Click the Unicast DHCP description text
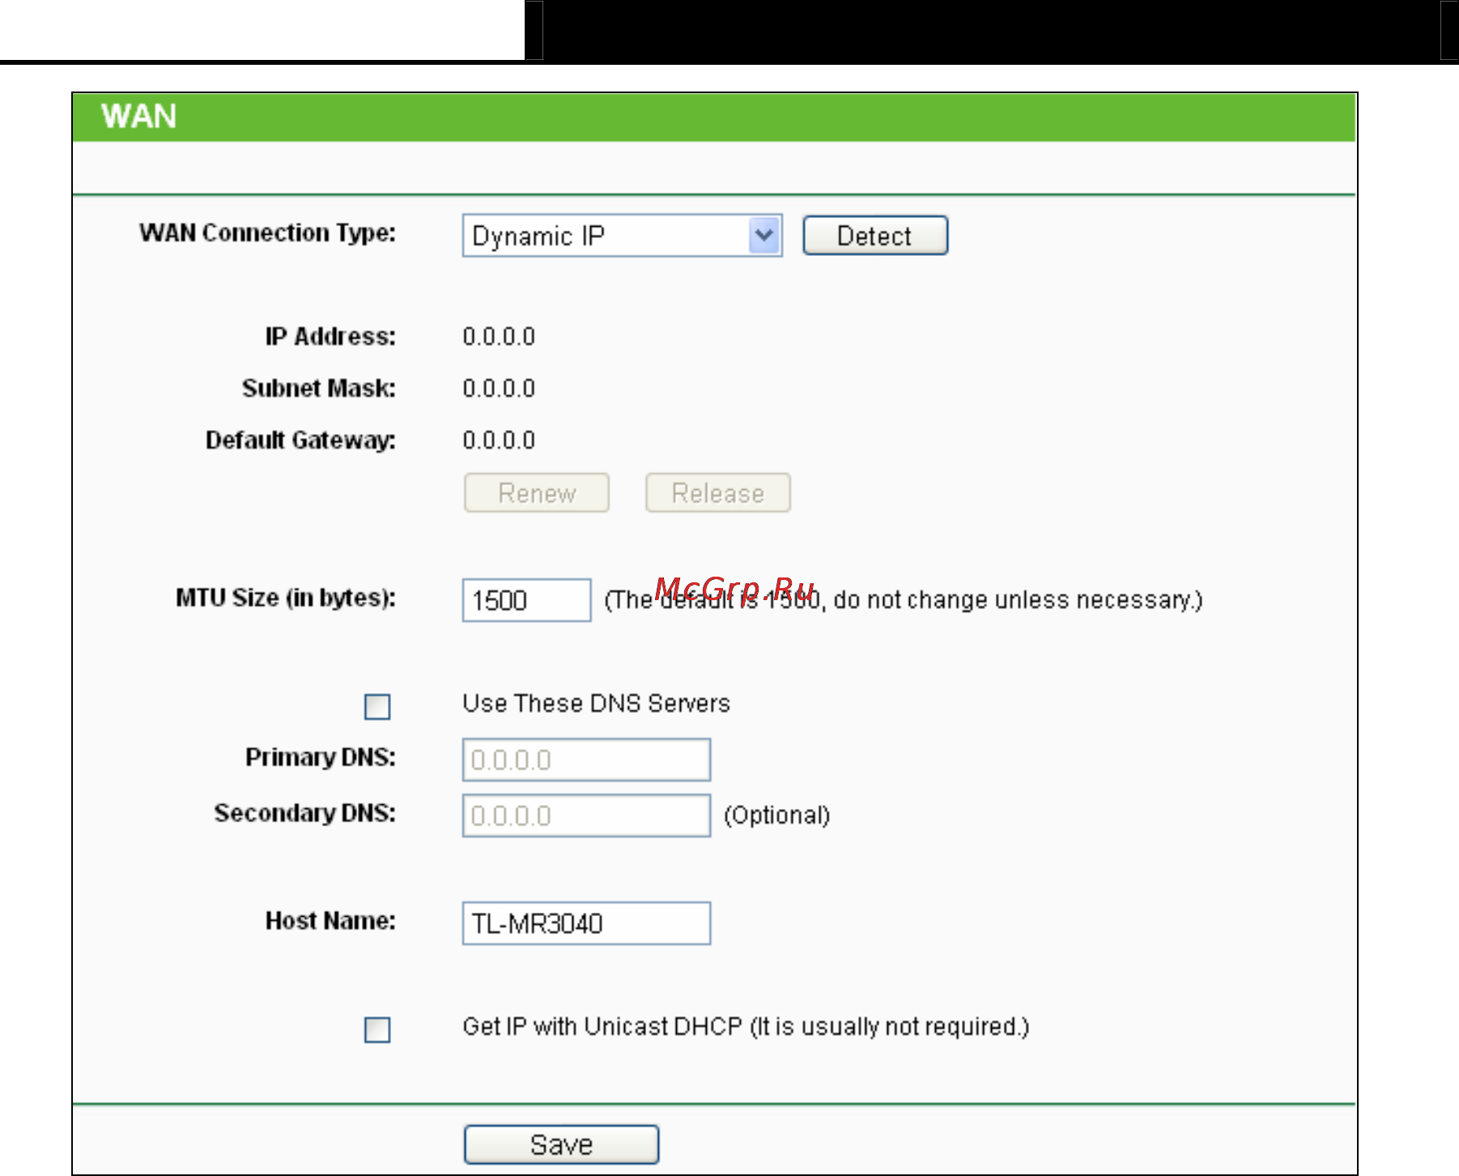Image resolution: width=1459 pixels, height=1176 pixels. (x=747, y=1027)
